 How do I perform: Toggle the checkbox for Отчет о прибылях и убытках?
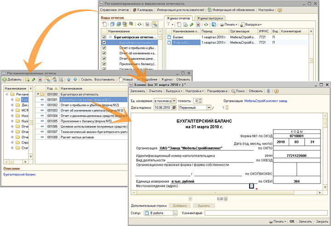pyautogui.click(x=104, y=48)
